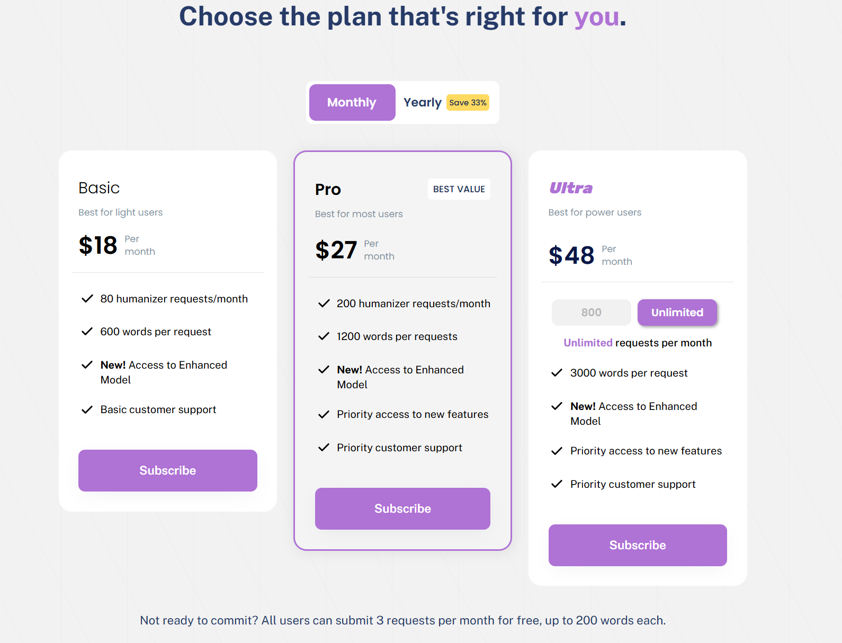
Task: Click the checkmark beside 200 humanizer requests/month
Action: [324, 303]
